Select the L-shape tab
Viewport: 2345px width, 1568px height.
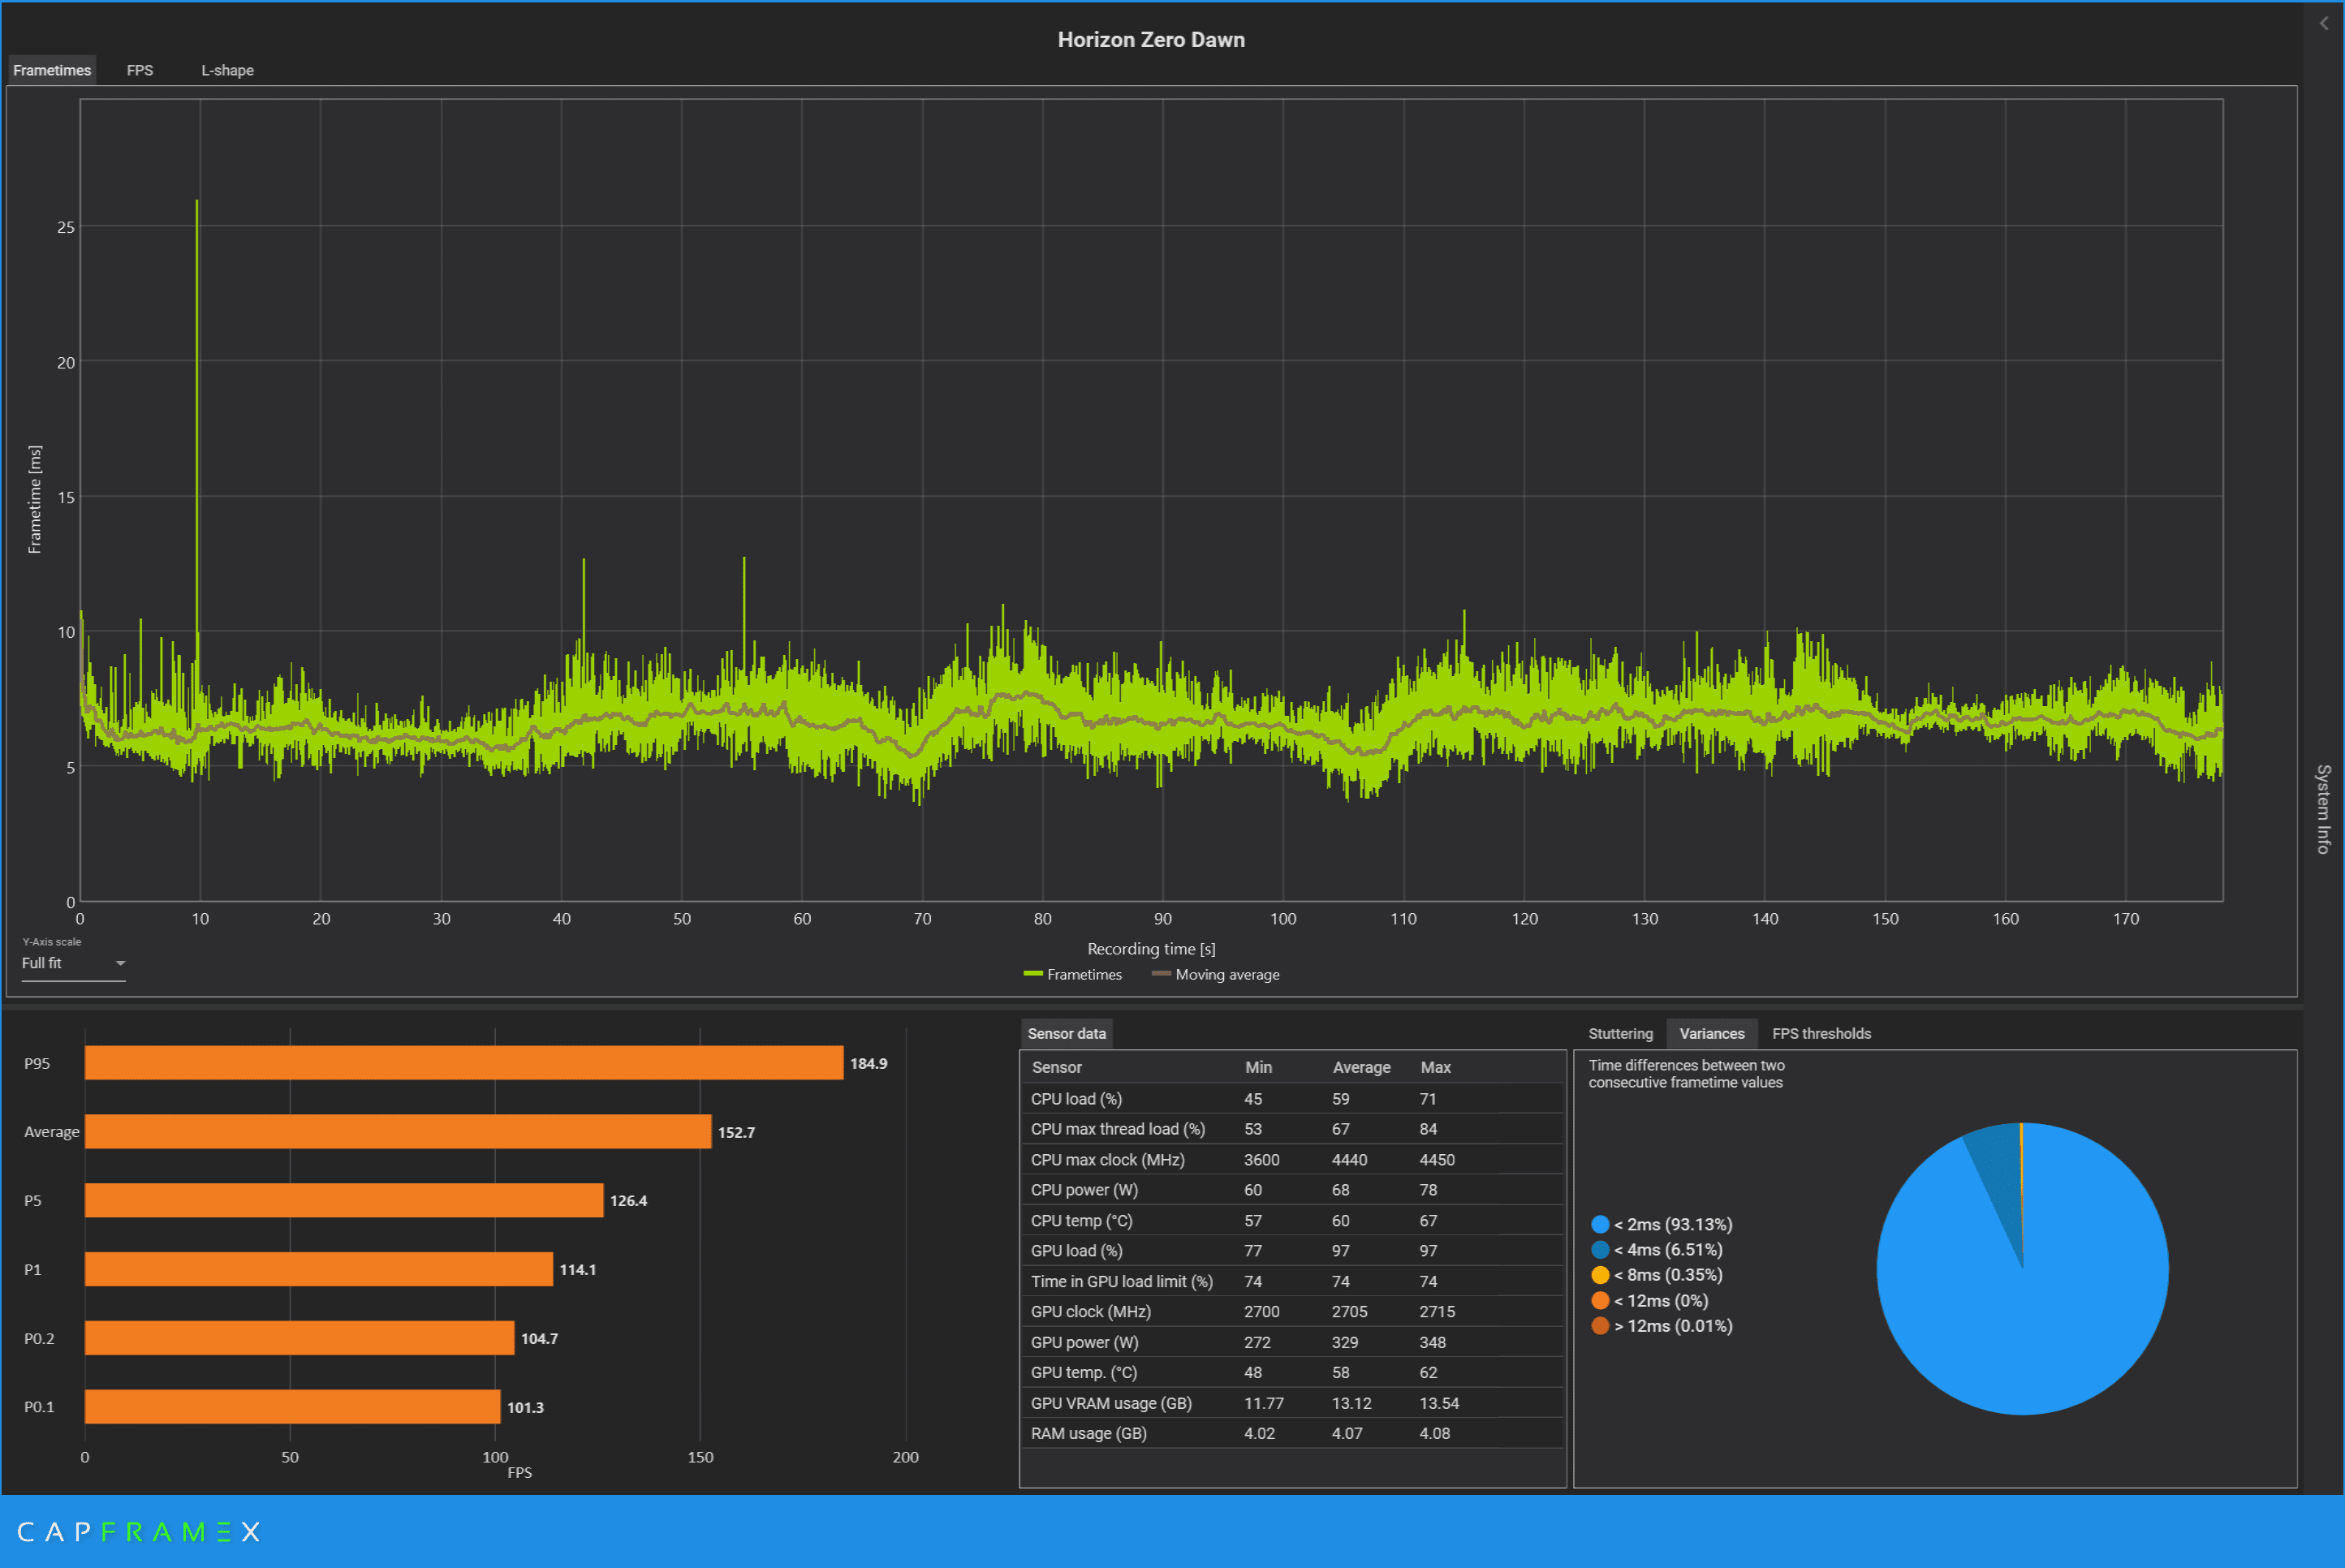coord(227,70)
